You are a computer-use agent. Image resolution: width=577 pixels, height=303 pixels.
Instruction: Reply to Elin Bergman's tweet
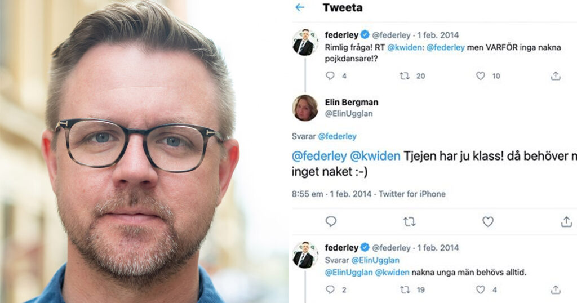331,221
